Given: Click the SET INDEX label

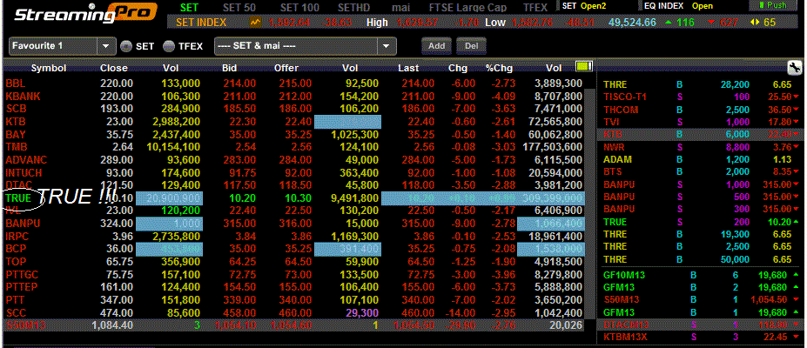Looking at the screenshot, I should click(x=202, y=23).
